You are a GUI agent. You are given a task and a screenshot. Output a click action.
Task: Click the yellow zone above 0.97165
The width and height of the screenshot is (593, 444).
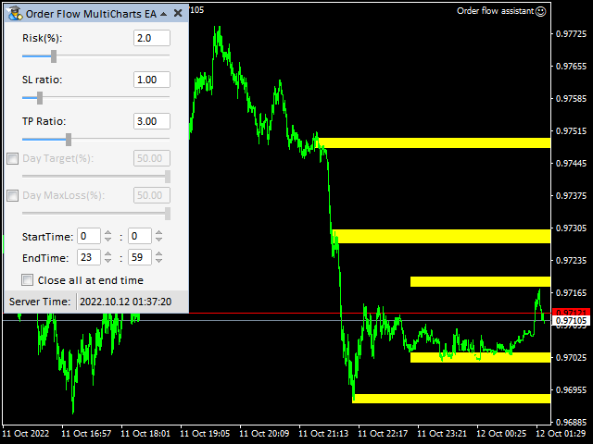tap(480, 281)
